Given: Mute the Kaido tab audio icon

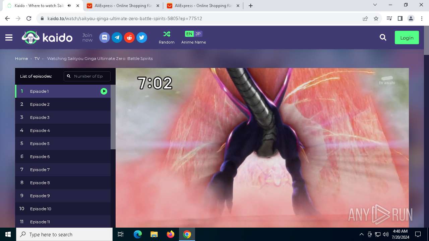Looking at the screenshot, I should pos(69,6).
